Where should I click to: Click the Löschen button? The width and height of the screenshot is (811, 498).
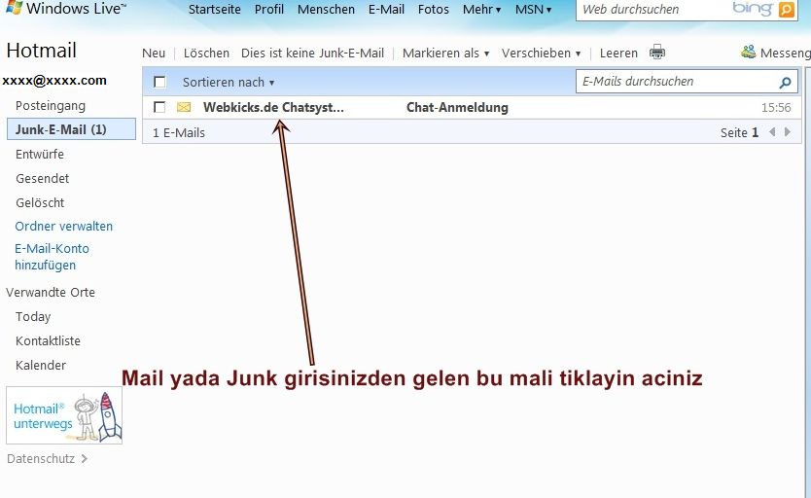point(206,53)
